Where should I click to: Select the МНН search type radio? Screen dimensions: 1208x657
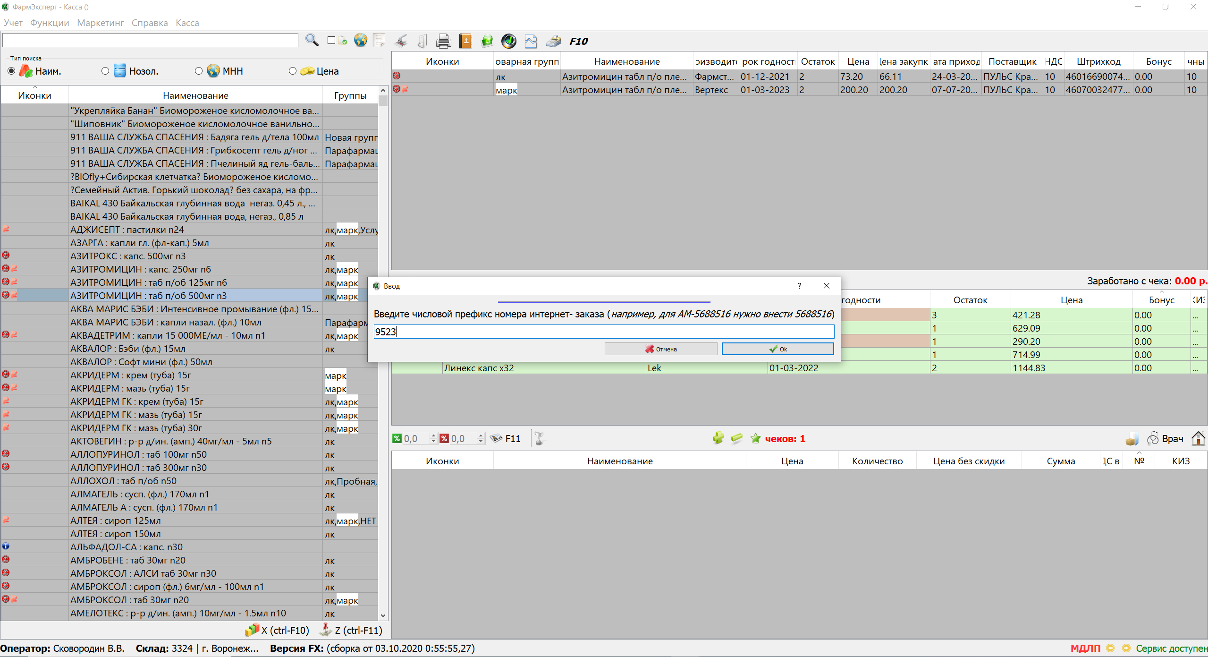tap(199, 71)
